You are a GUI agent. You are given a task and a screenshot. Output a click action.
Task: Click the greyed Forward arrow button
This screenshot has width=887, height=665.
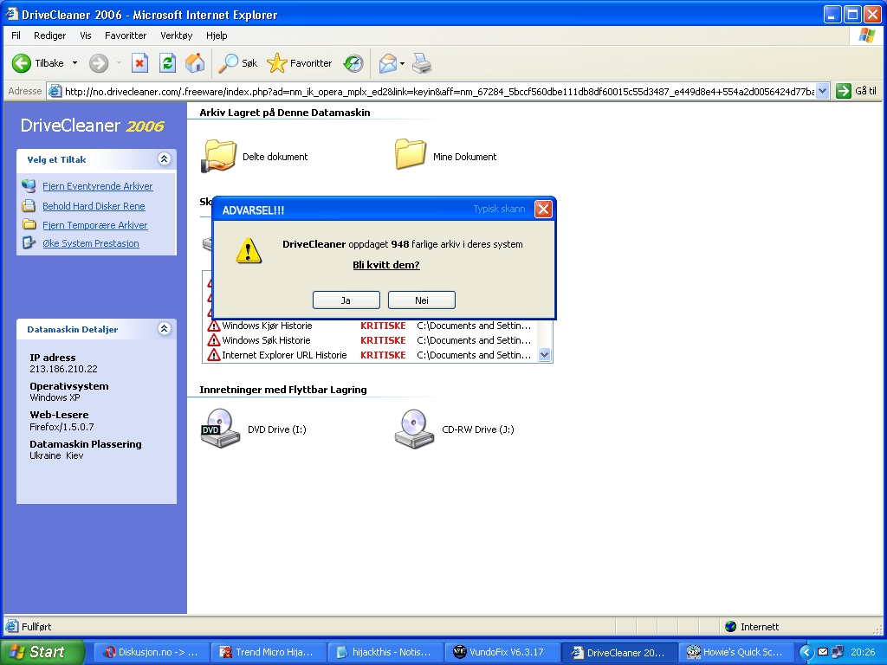point(99,63)
